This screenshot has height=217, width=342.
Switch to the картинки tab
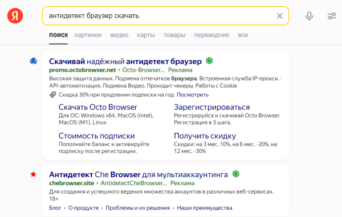pyautogui.click(x=88, y=35)
